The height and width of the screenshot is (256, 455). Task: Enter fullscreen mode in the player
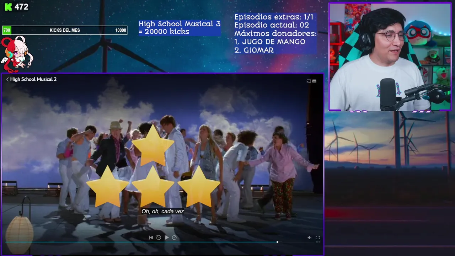point(318,238)
